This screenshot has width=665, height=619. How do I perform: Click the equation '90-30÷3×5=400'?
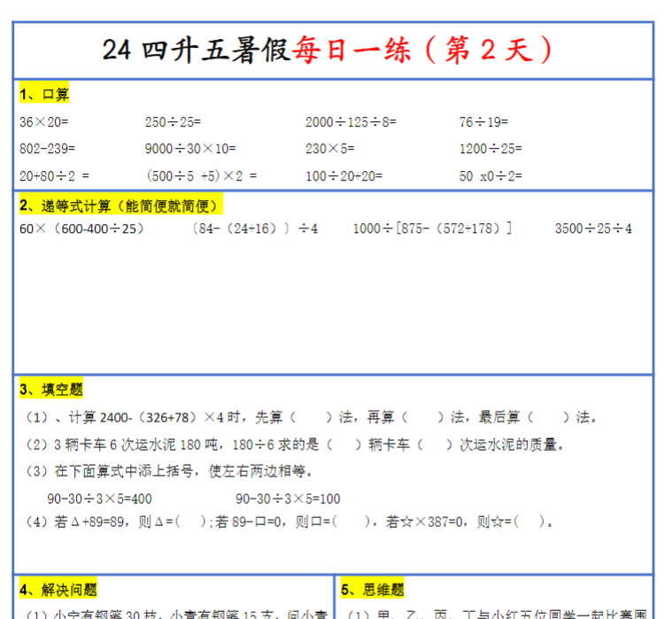pos(100,499)
